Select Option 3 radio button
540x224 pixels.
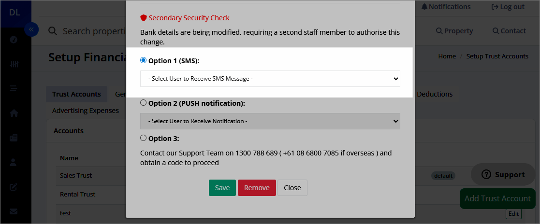point(143,138)
